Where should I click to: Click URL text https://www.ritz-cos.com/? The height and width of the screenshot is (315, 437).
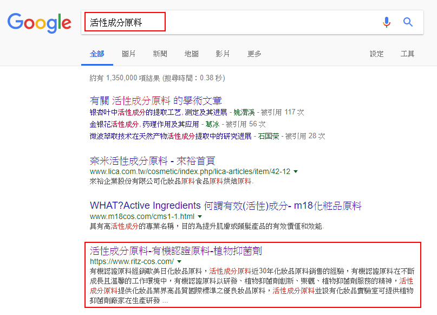tap(132, 262)
